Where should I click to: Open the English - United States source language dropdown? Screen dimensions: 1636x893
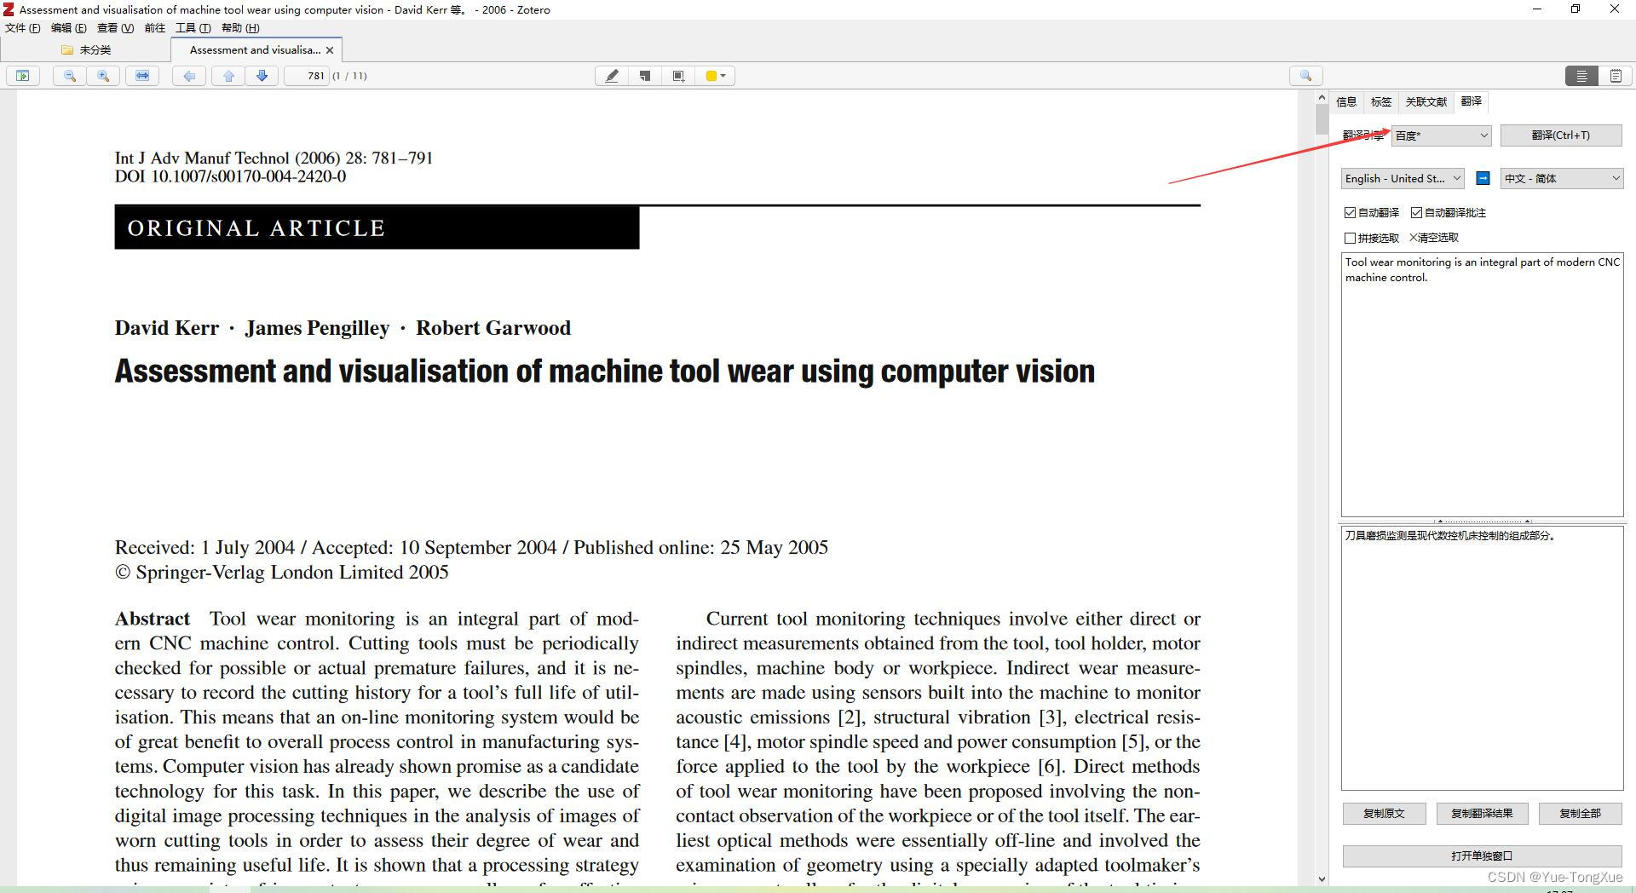pyautogui.click(x=1402, y=178)
